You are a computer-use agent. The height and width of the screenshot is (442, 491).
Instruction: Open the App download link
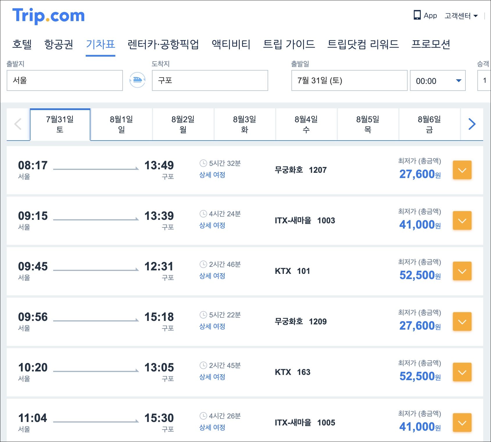425,15
